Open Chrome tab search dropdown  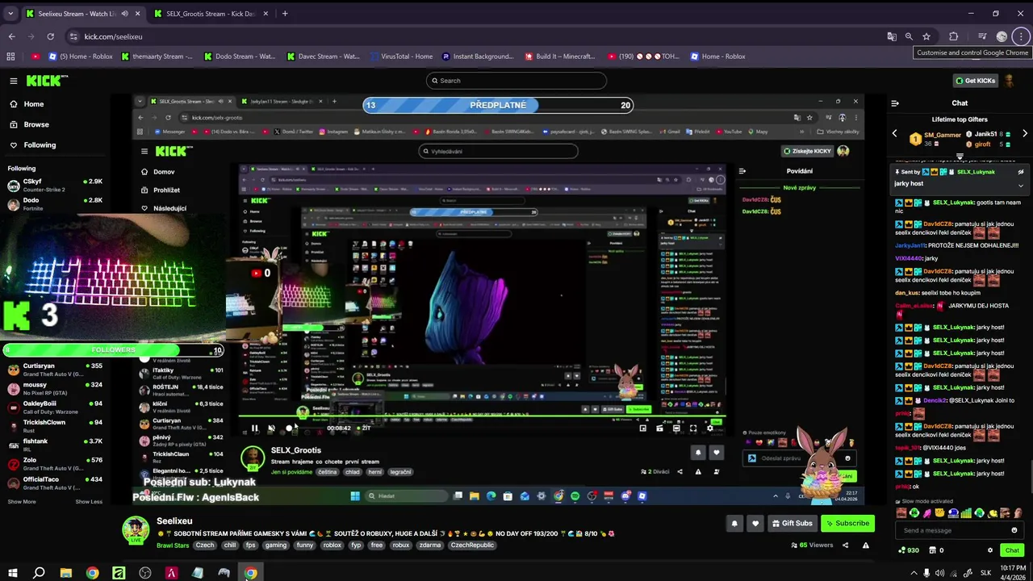coord(10,14)
